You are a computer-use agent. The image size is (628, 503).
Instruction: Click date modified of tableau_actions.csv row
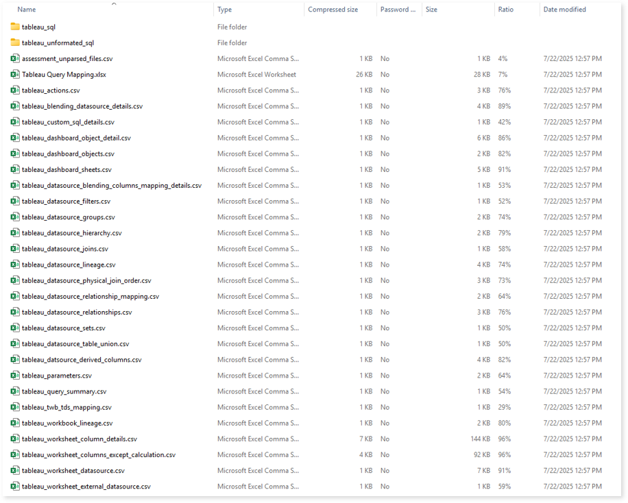click(572, 90)
